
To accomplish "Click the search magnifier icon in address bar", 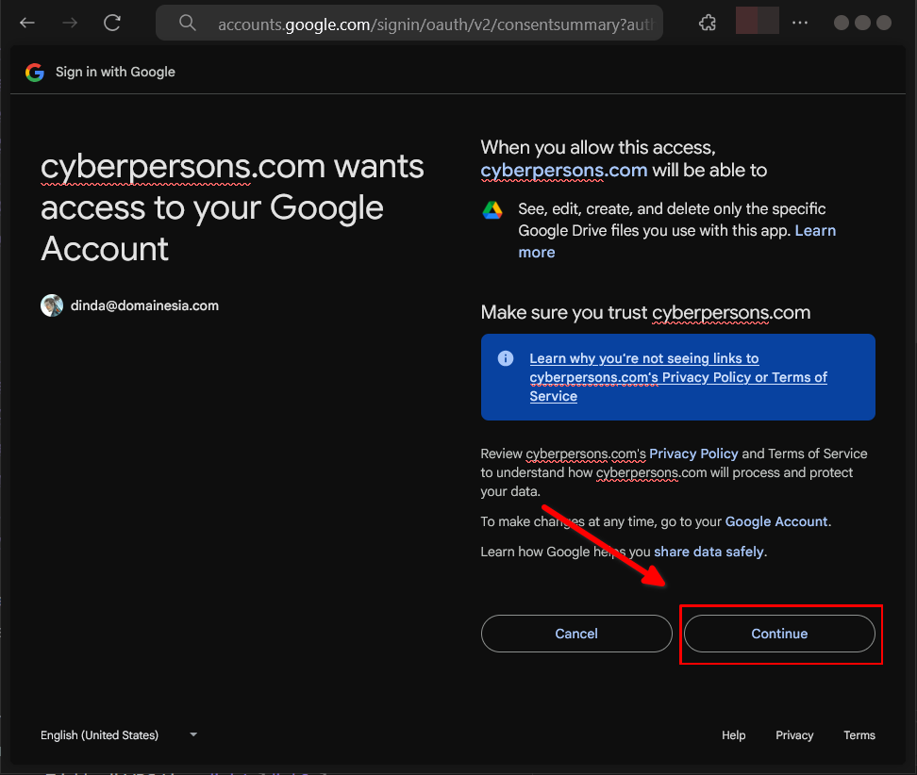I will point(187,23).
